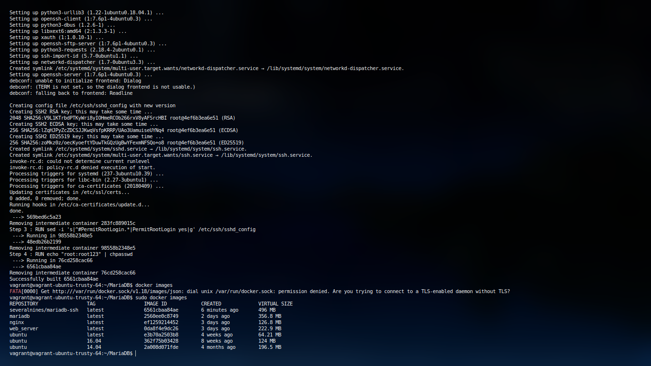Viewport: 651px width, 366px height.
Task: Click 'Running hooks in /etc/ca-certificates/update.d' line
Action: [x=80, y=205]
